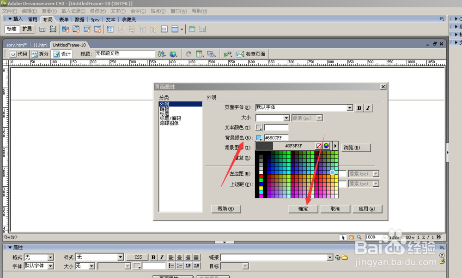Switch to Standard (标准) layout mode
462x278 pixels.
pos(12,29)
